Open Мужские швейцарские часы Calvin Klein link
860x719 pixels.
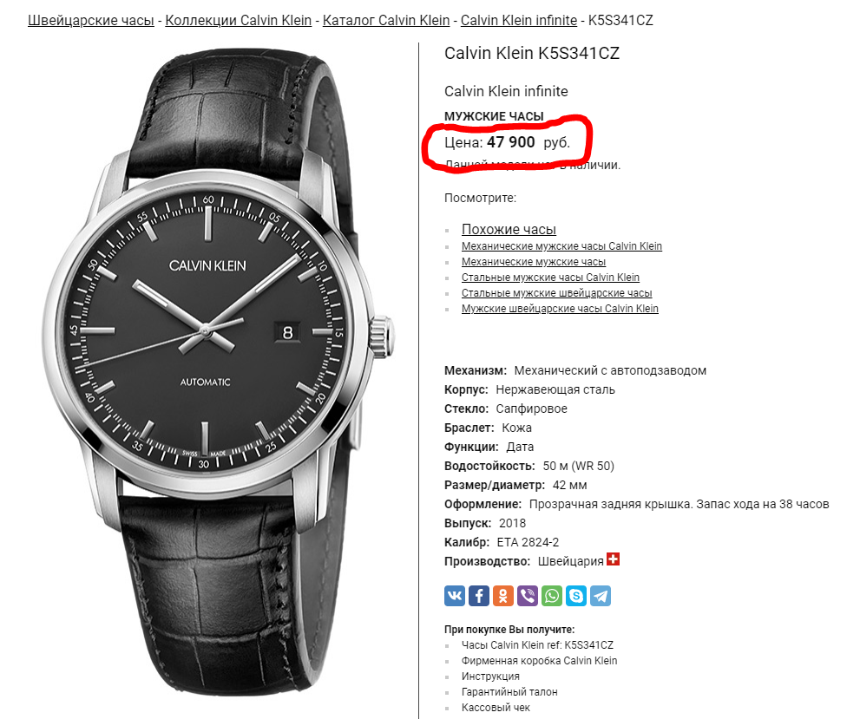560,309
